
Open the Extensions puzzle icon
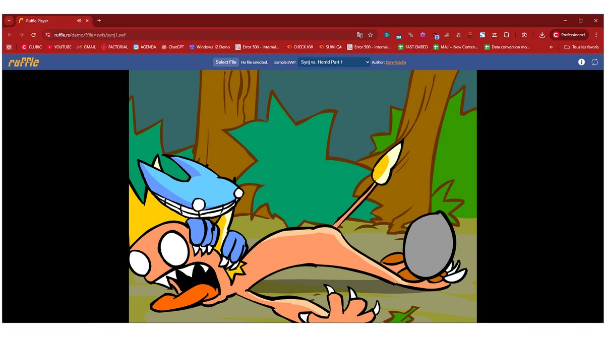click(x=507, y=35)
